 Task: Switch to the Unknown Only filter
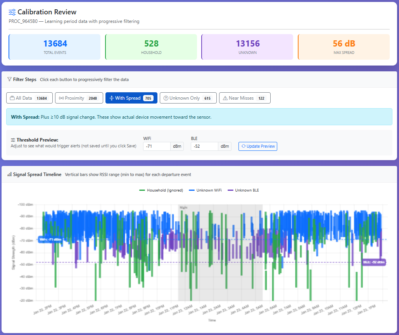pos(188,98)
